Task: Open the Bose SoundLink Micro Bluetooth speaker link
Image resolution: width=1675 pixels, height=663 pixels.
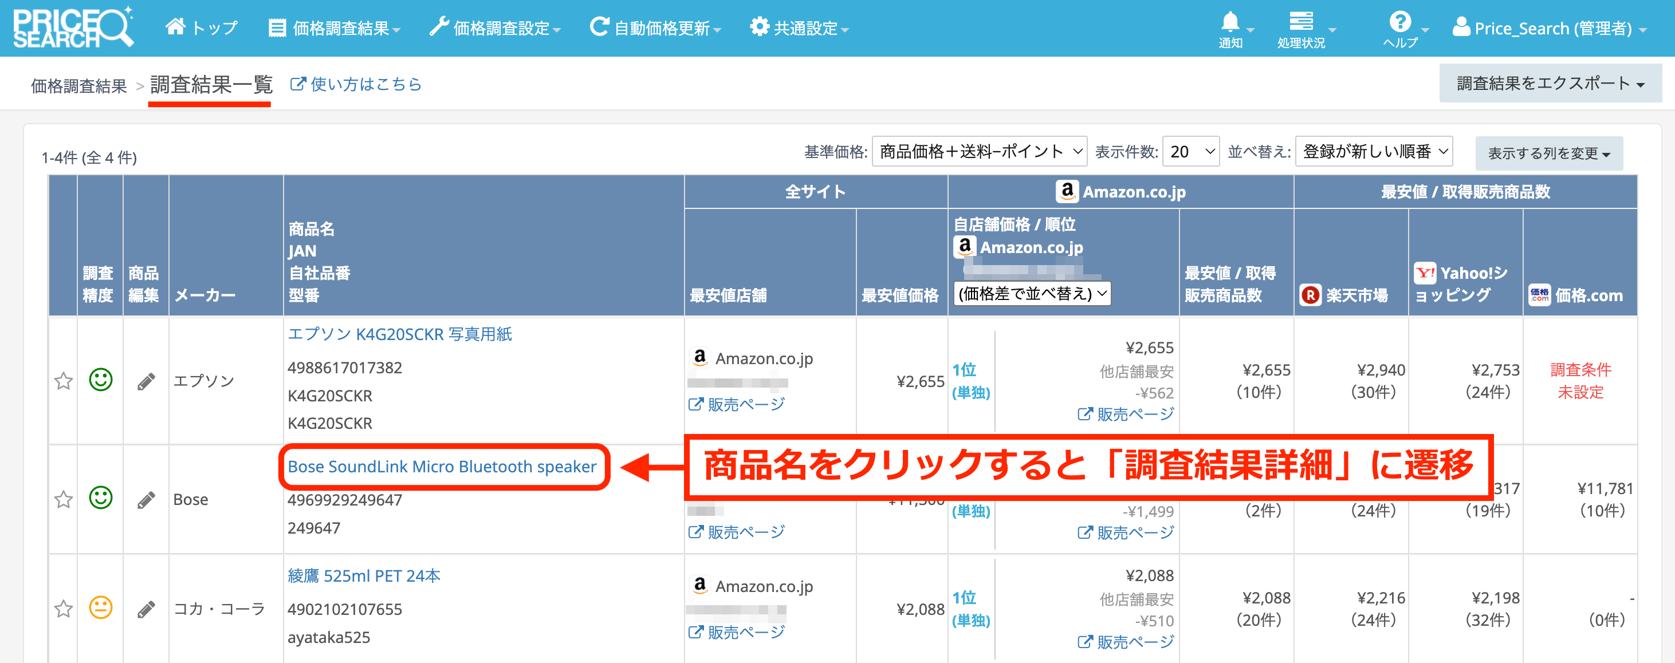Action: click(442, 467)
